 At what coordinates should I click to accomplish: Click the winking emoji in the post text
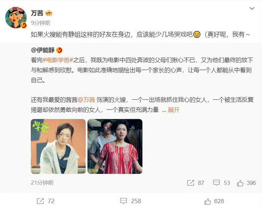pyautogui.click(x=197, y=34)
